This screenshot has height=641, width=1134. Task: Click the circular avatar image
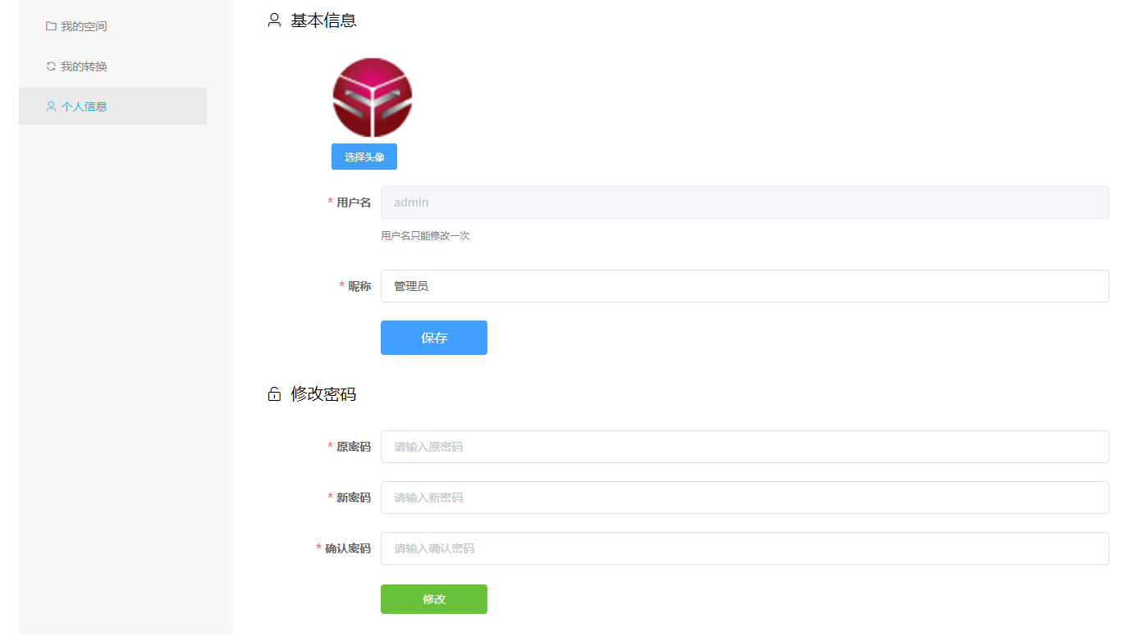[373, 98]
